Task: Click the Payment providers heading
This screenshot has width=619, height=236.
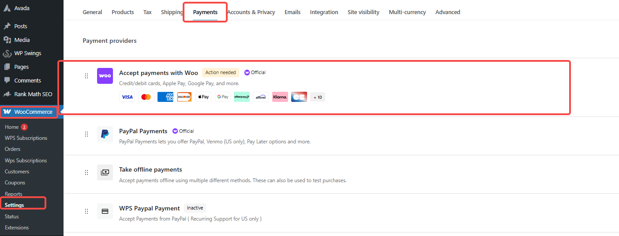Action: click(x=109, y=41)
